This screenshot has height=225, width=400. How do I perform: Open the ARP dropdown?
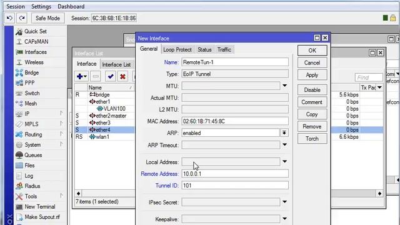284,132
